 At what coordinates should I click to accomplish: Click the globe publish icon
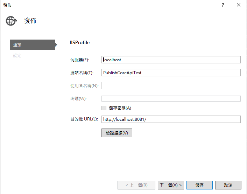(x=11, y=21)
